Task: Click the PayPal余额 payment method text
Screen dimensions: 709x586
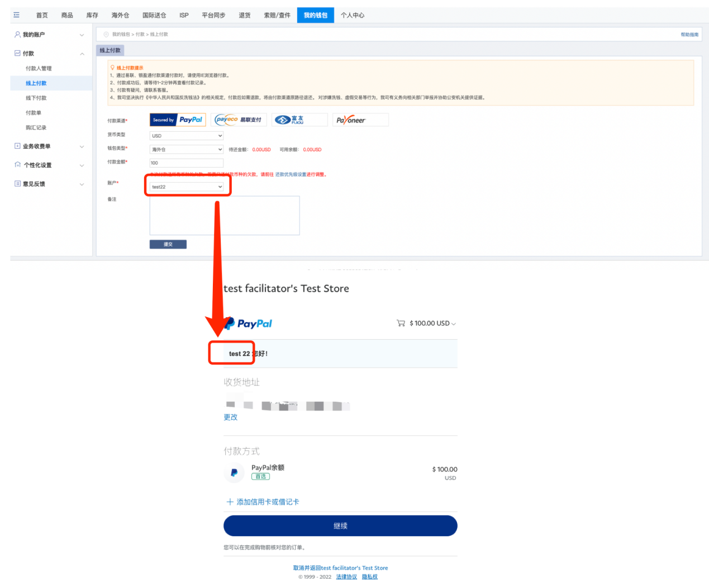Action: (268, 468)
